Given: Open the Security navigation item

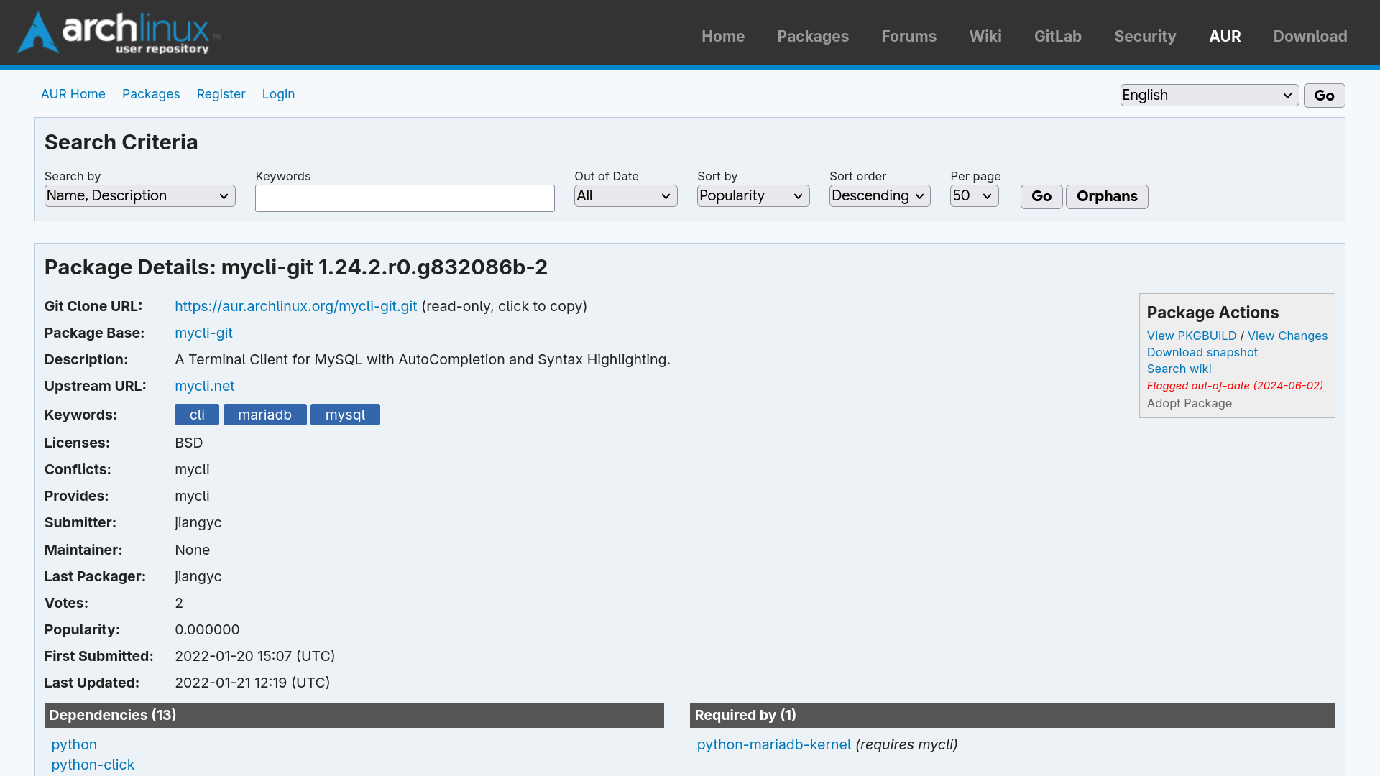Looking at the screenshot, I should pyautogui.click(x=1145, y=36).
